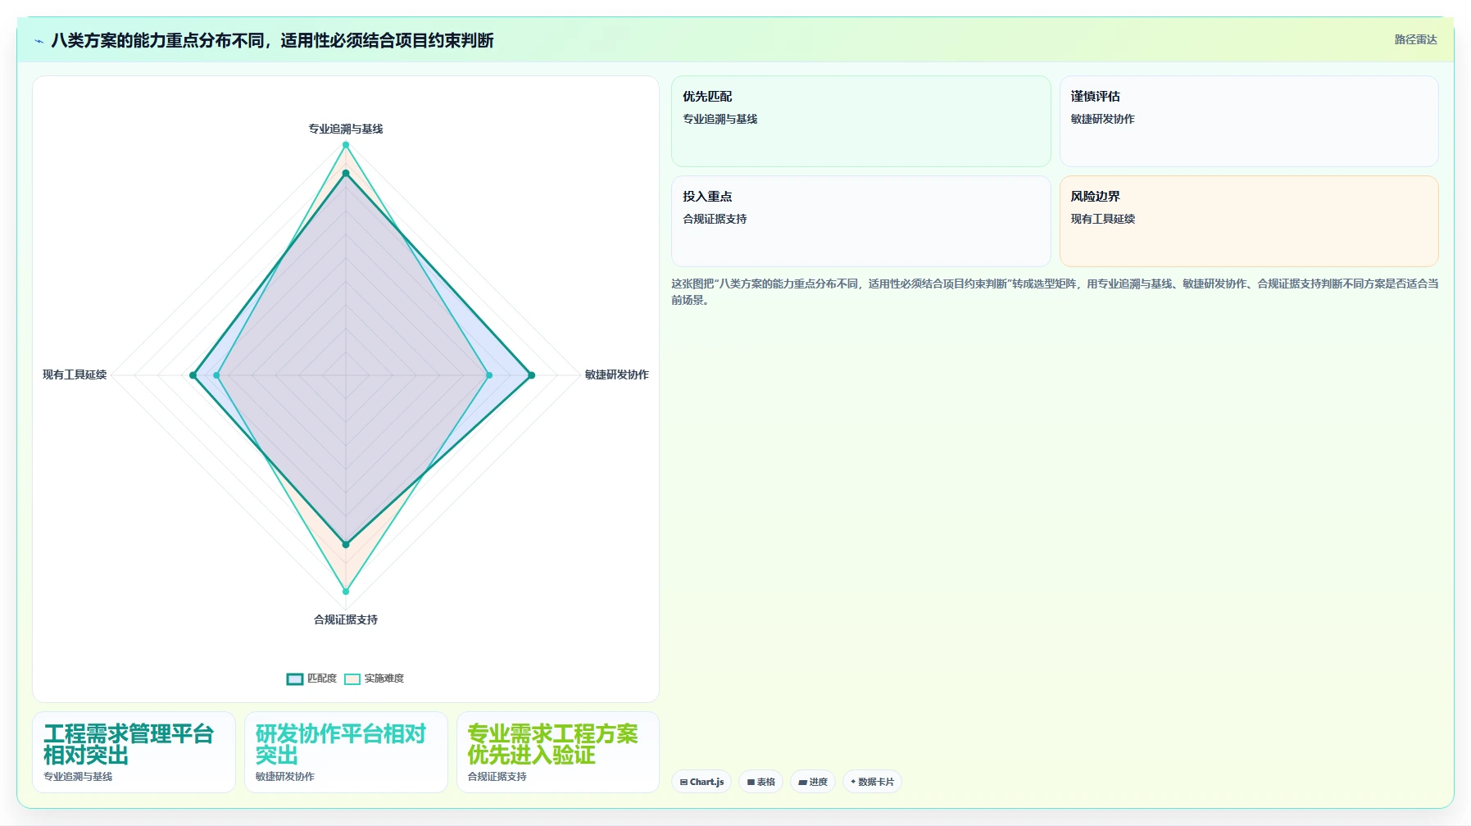Viewport: 1471px width, 826px height.
Task: Click the blue icon beside the page title
Action: point(39,41)
